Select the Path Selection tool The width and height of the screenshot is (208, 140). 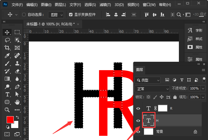point(17,94)
